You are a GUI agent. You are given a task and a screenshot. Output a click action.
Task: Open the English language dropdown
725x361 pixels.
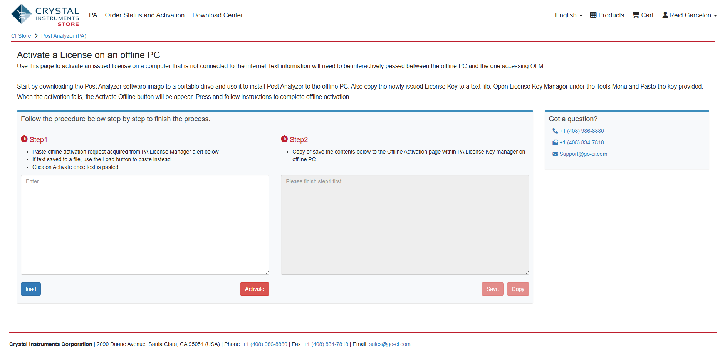click(x=568, y=15)
